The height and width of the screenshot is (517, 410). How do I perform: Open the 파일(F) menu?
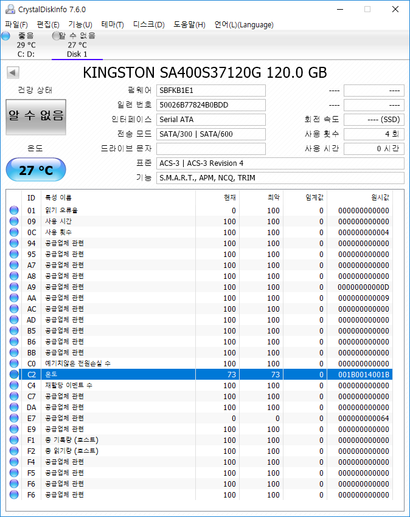pos(16,25)
